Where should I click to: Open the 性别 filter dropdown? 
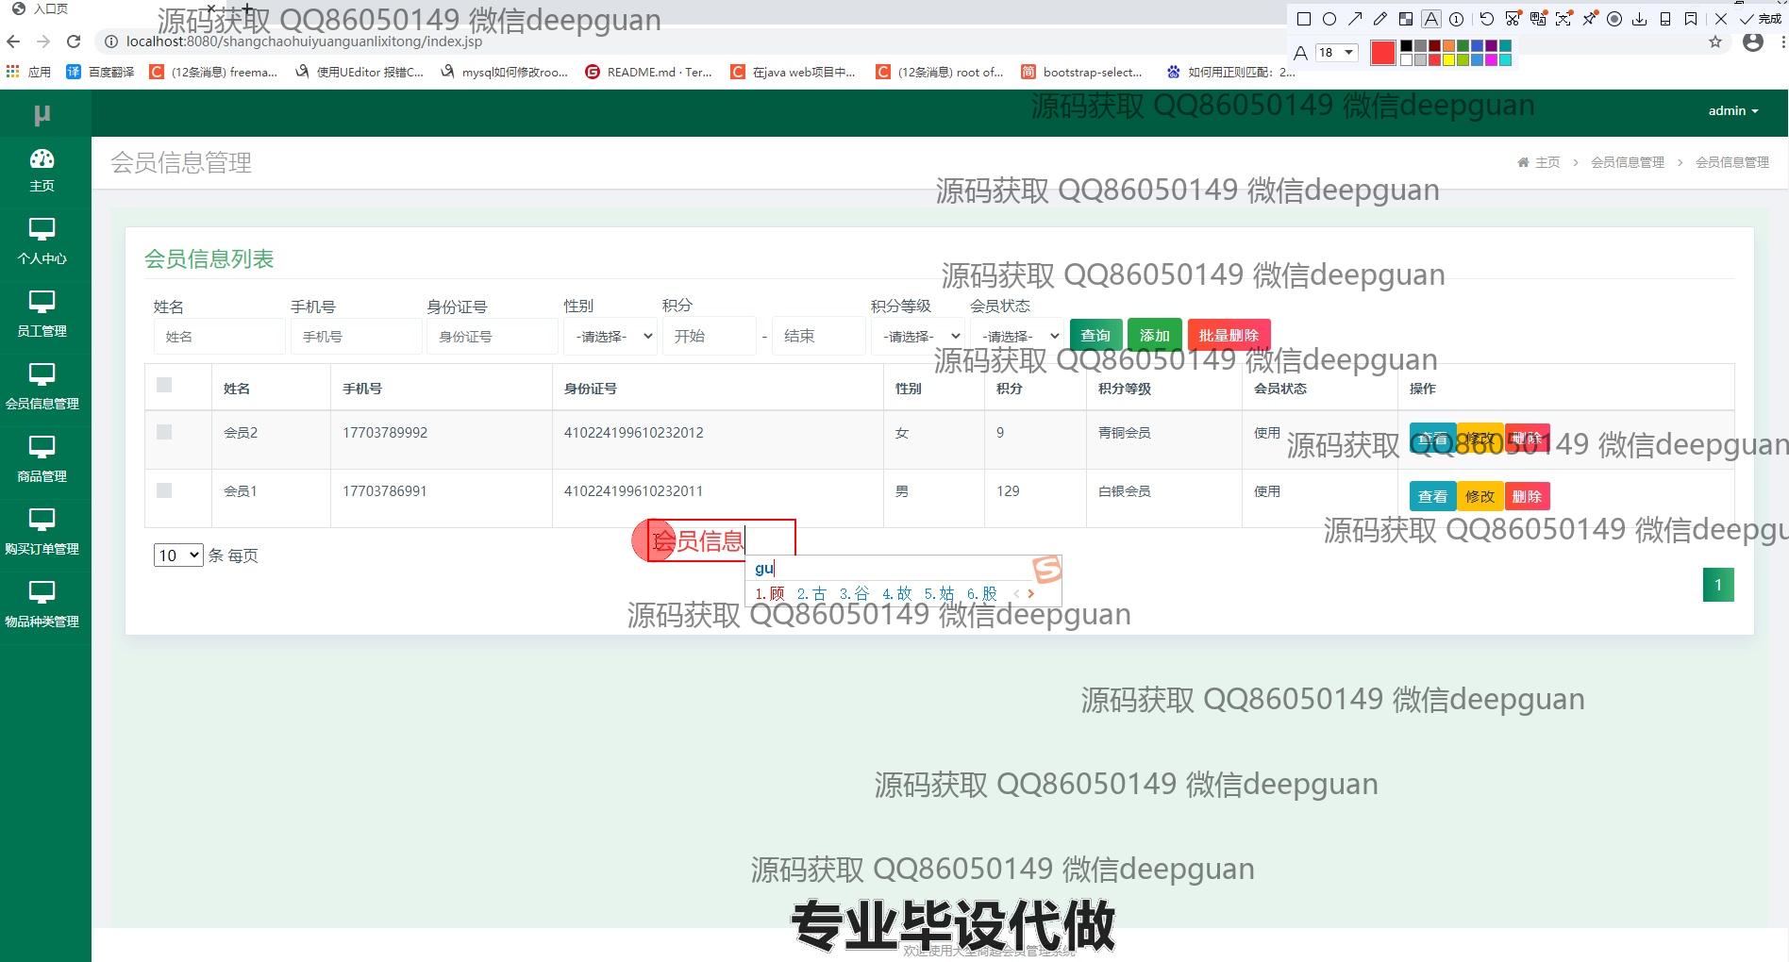(610, 336)
